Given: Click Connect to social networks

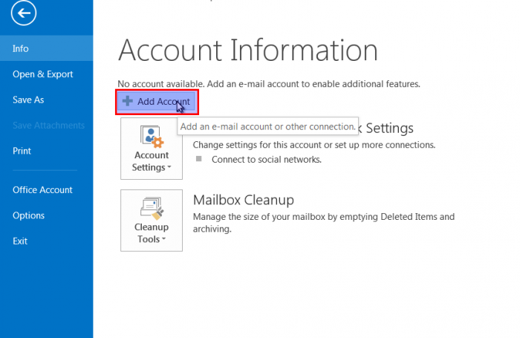Looking at the screenshot, I should tap(267, 160).
